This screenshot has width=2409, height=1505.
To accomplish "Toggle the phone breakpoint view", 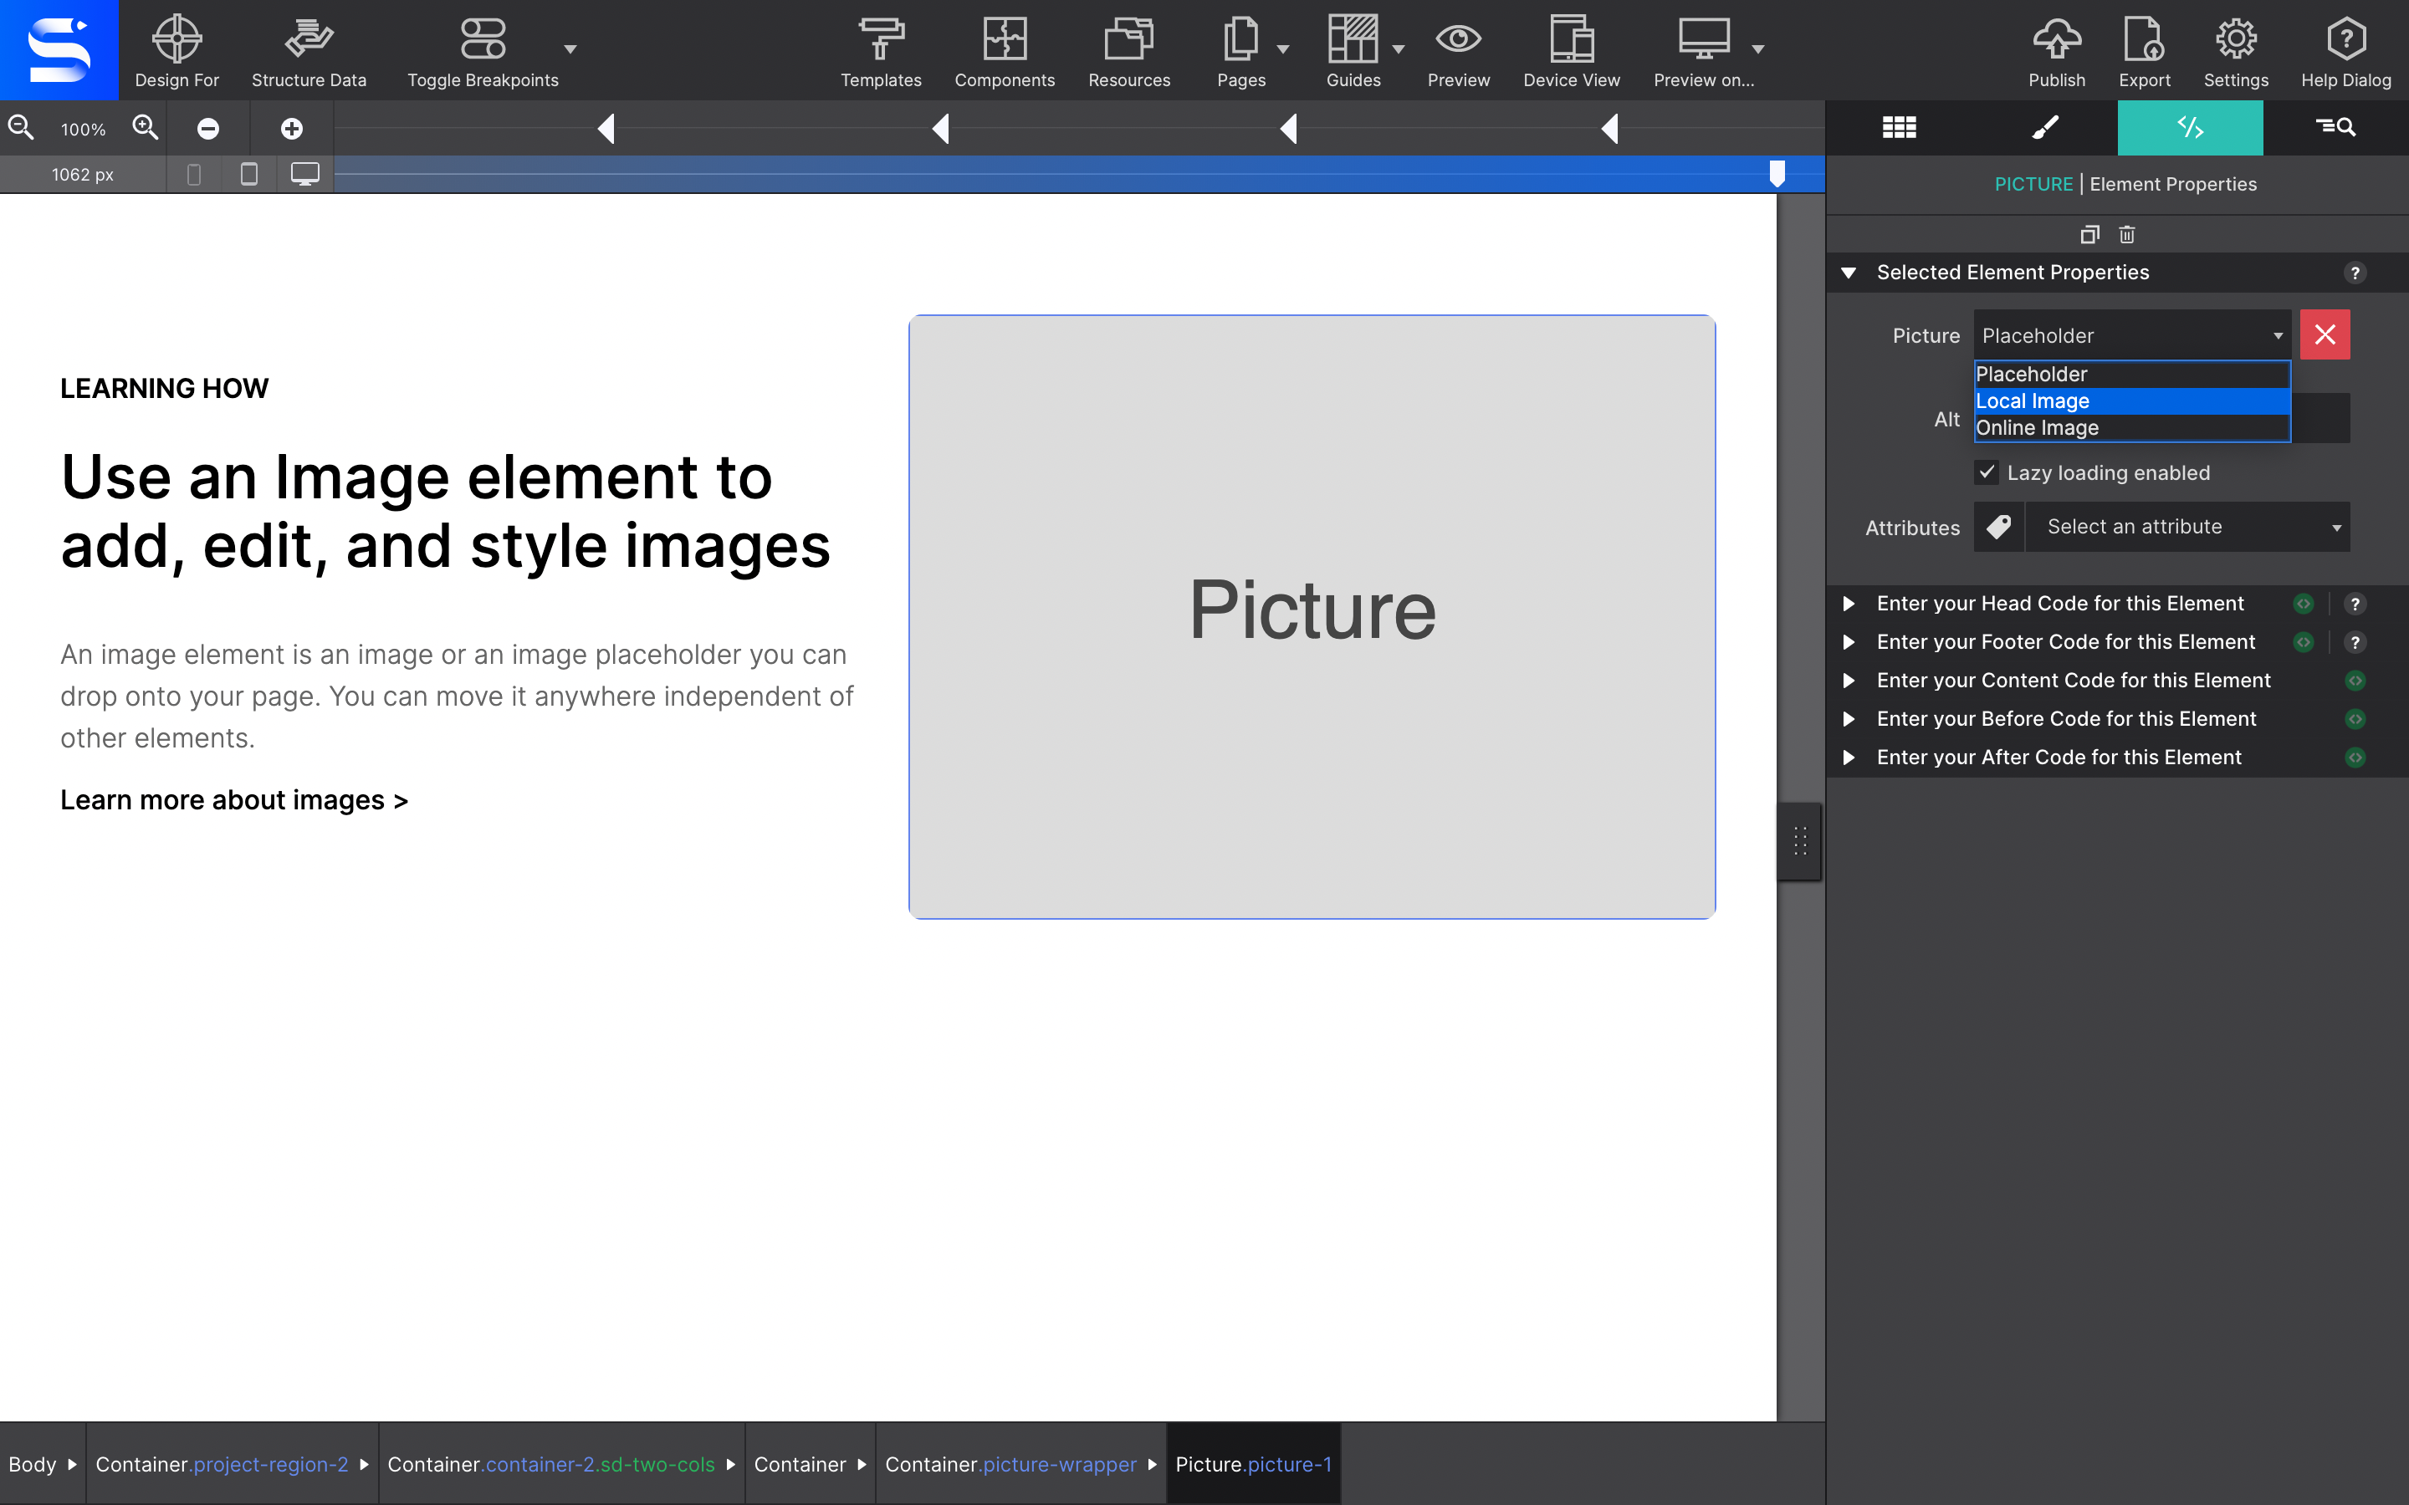I will click(193, 172).
